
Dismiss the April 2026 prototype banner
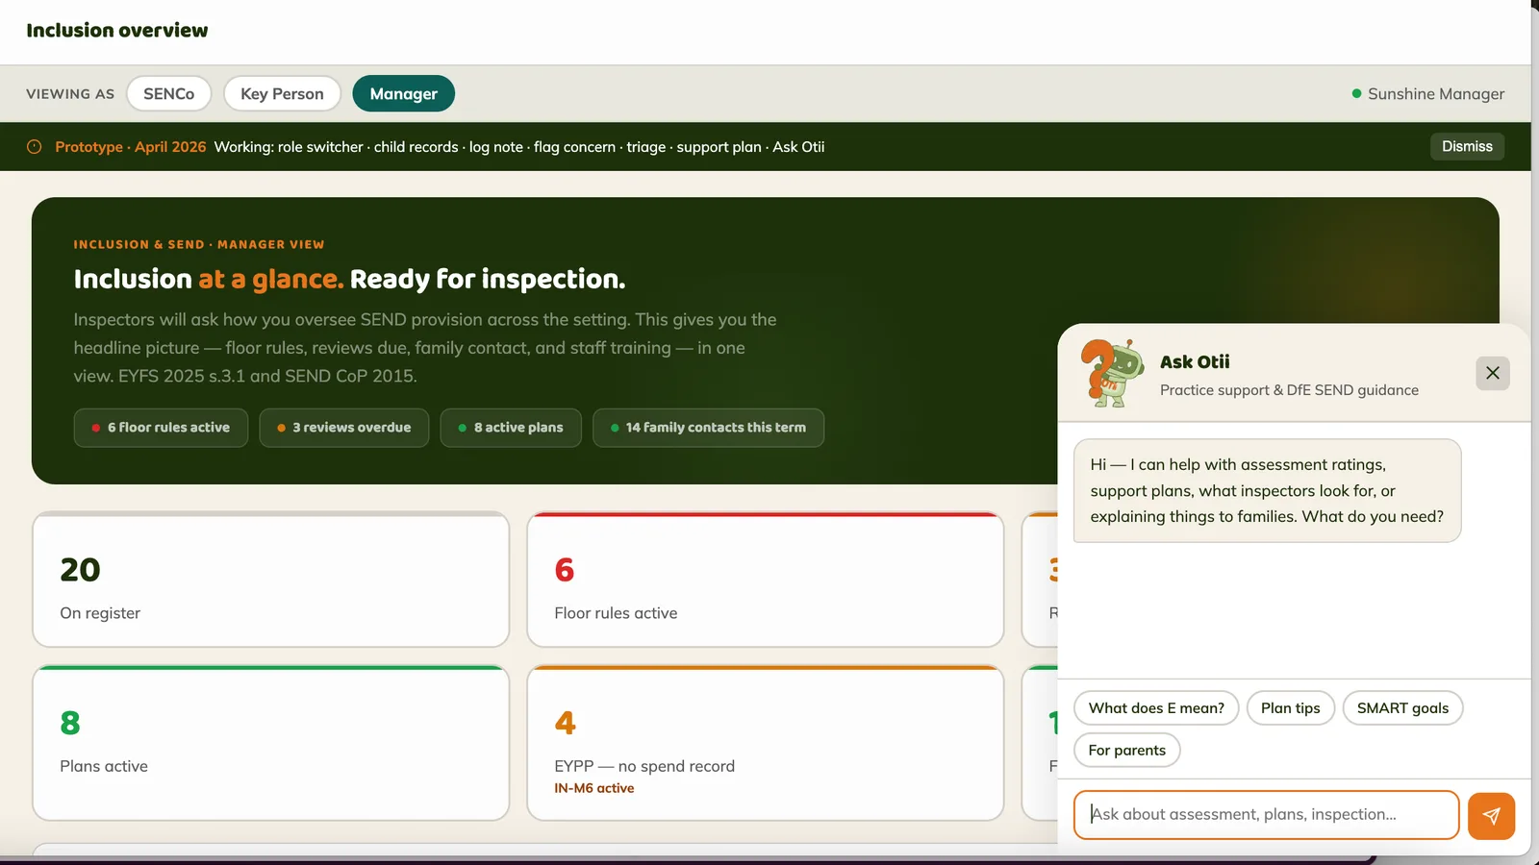coord(1466,146)
